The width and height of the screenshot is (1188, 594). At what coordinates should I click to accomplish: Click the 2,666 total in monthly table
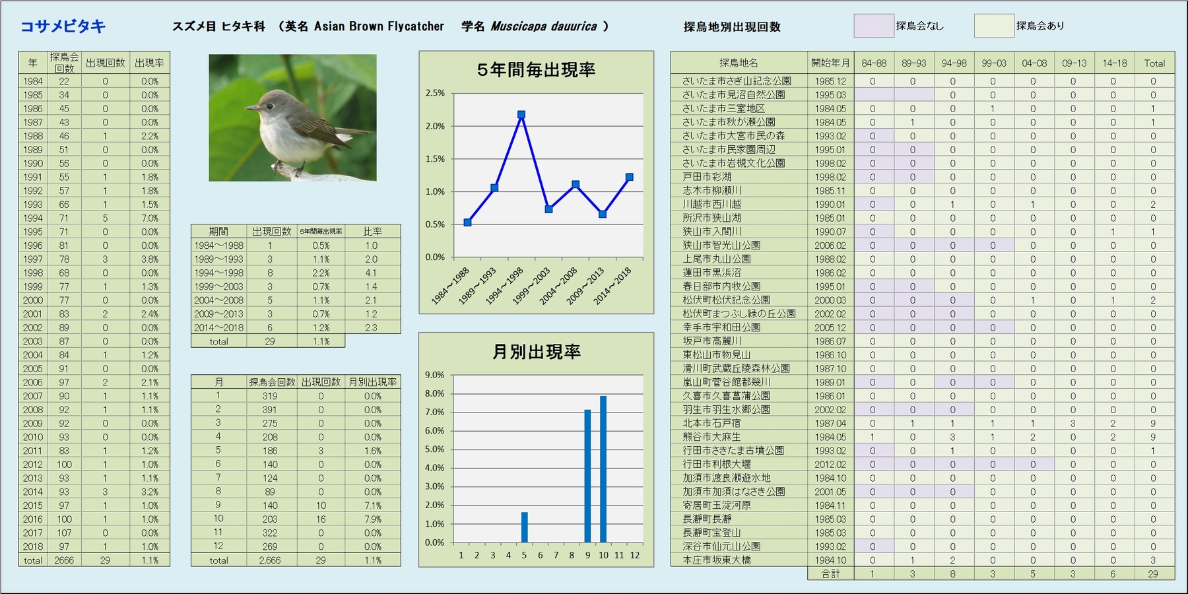[x=270, y=560]
